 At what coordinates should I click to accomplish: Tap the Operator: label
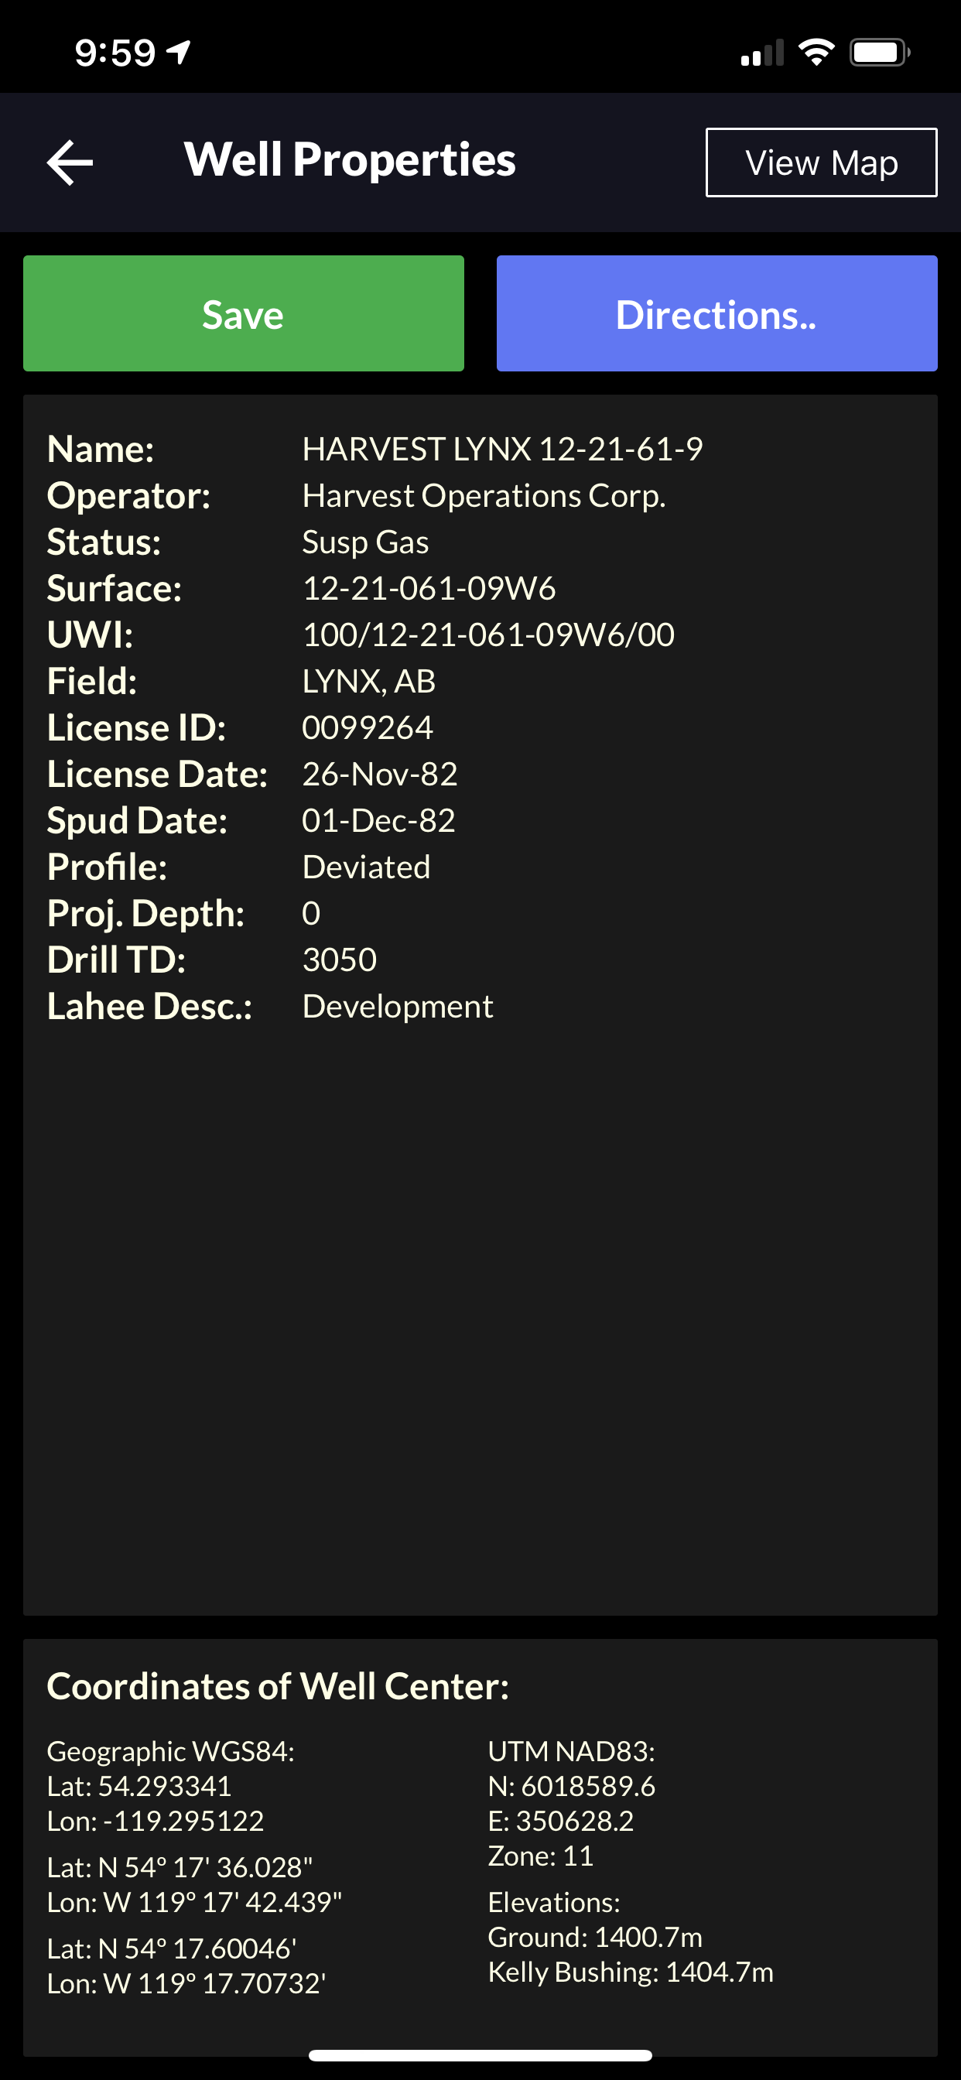128,497
